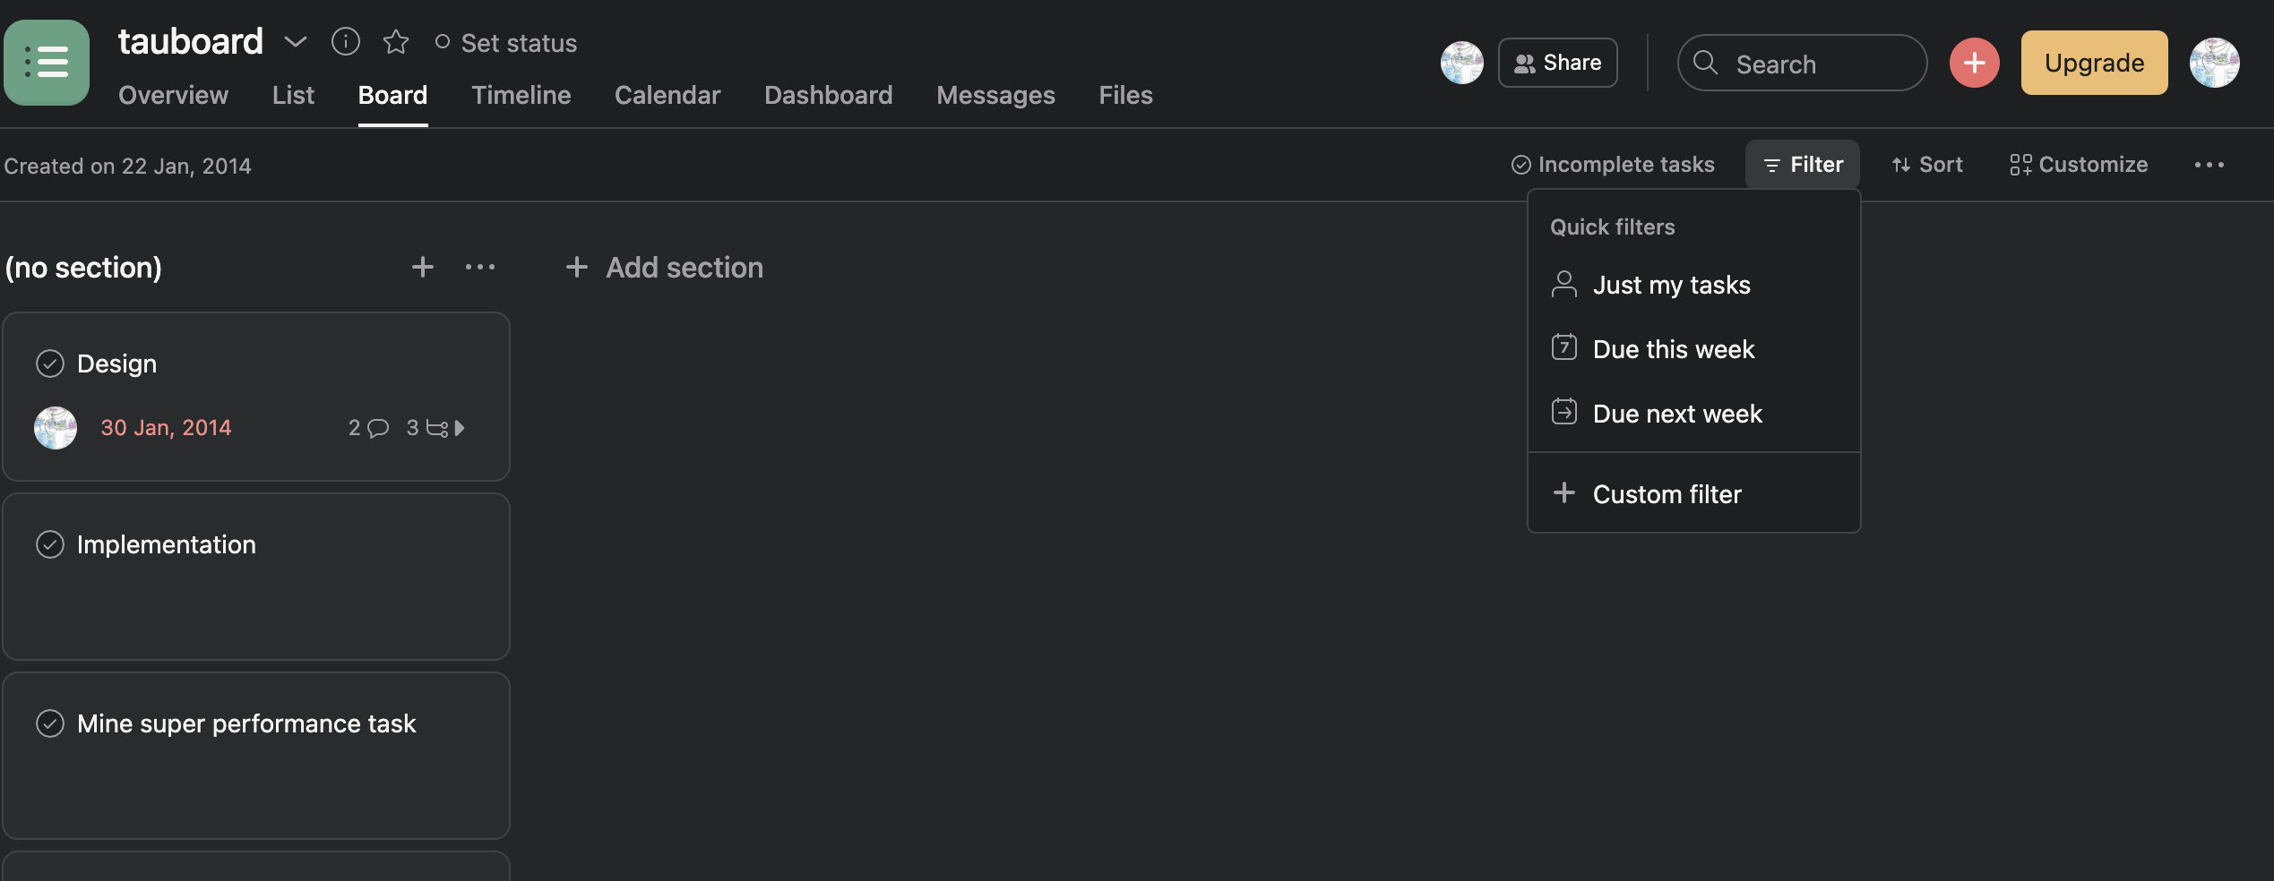Click the red plus create button

click(x=1974, y=62)
